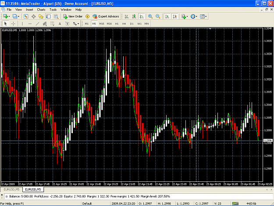Image resolution: width=274 pixels, height=206 pixels.
Task: Open the Window menu
Action: (66, 10)
